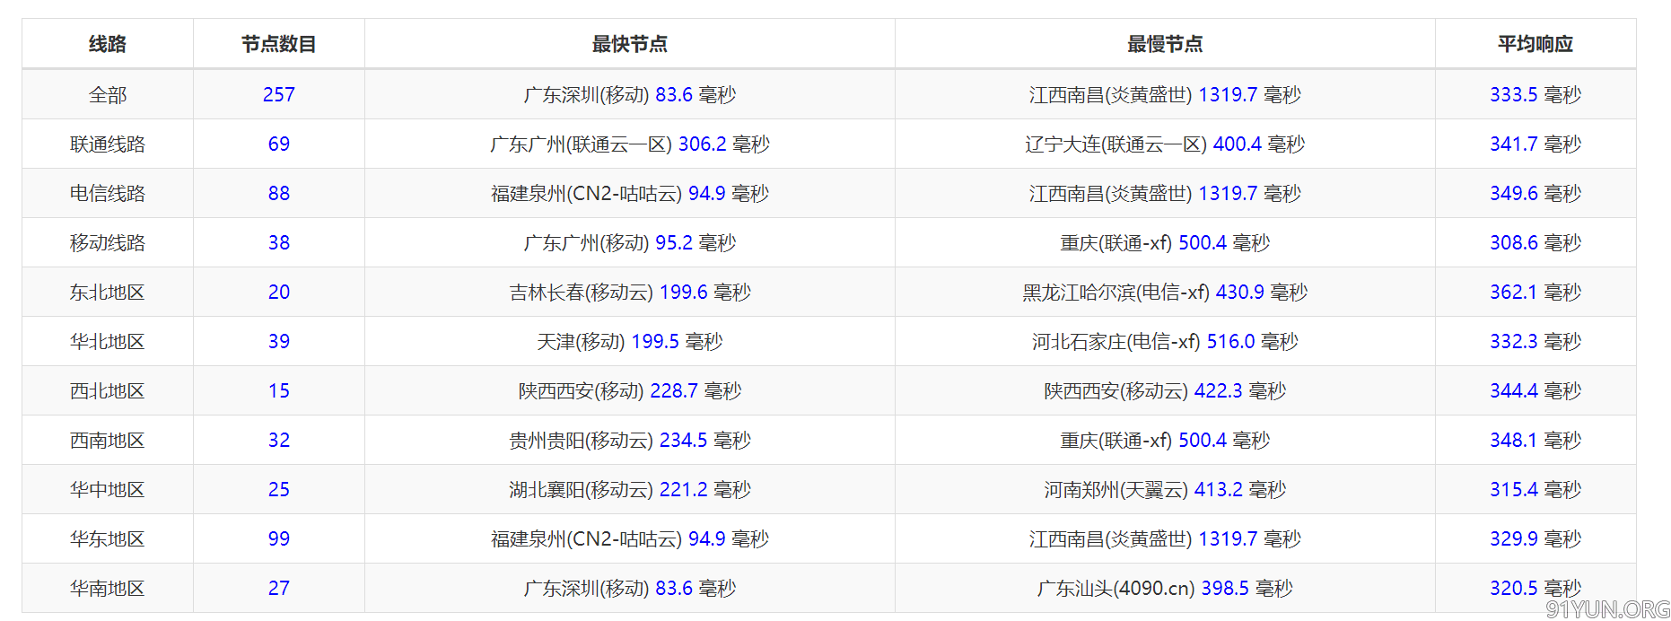Click average response 341.7 毫秒
Viewport: 1671px width, 621px height.
click(x=1535, y=144)
